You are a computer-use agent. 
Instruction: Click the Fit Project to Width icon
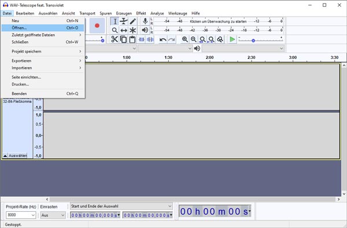(x=211, y=39)
